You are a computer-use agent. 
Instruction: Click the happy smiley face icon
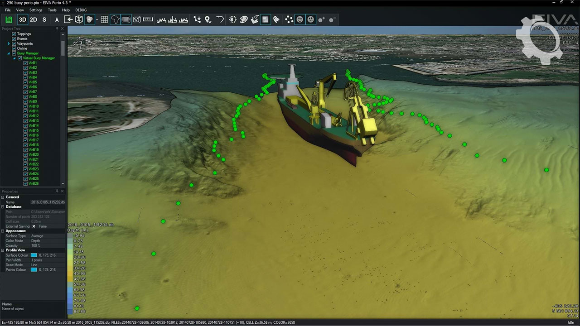(x=300, y=19)
